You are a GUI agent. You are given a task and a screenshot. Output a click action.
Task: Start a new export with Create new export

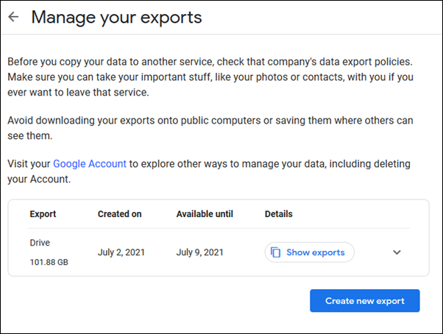pos(365,301)
